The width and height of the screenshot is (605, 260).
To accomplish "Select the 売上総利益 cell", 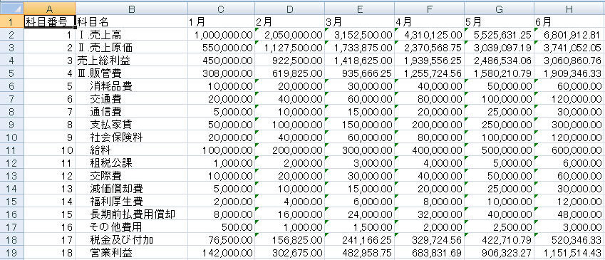I will [132, 60].
